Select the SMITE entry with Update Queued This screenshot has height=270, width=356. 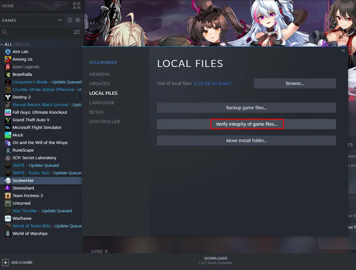click(x=41, y=166)
